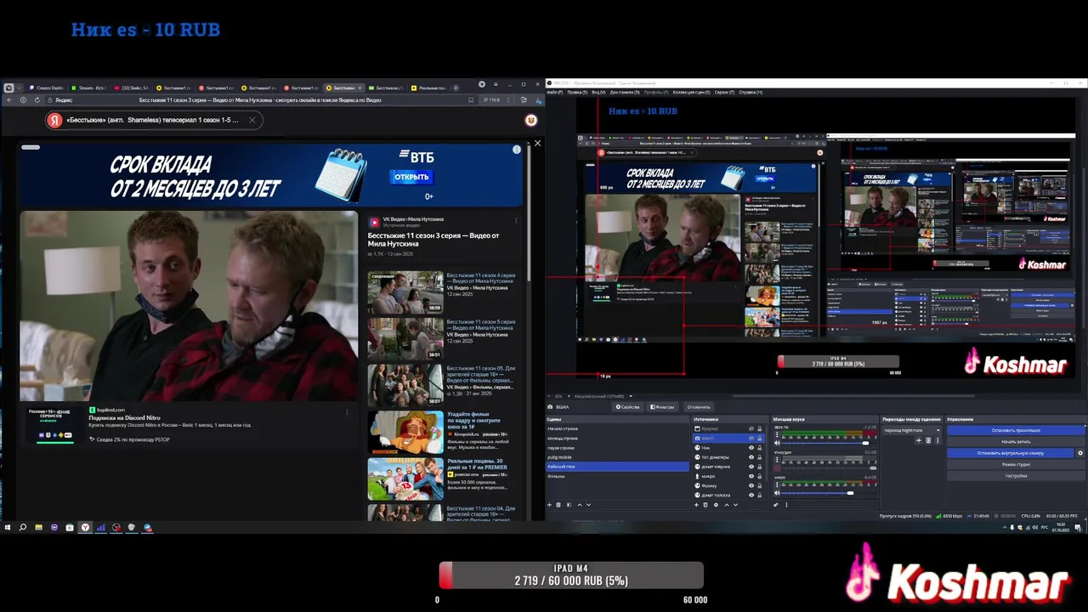Open scene filters icon in scenes toolbar

click(x=569, y=505)
